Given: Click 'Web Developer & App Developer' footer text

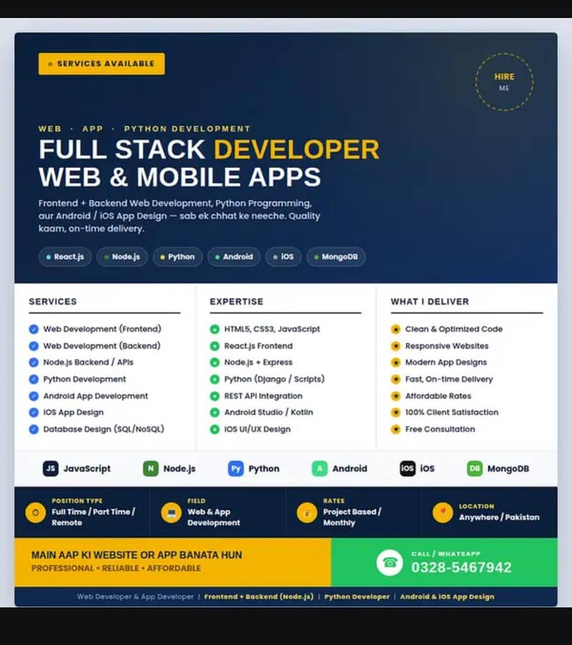Looking at the screenshot, I should (x=135, y=596).
